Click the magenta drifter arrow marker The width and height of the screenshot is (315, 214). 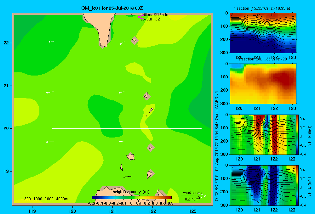pos(140,17)
